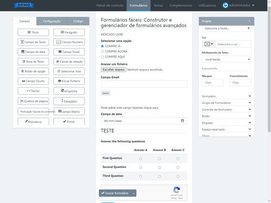The image size is (271, 203).
Task: Expand Controle de formulário section
Action: (x=227, y=109)
